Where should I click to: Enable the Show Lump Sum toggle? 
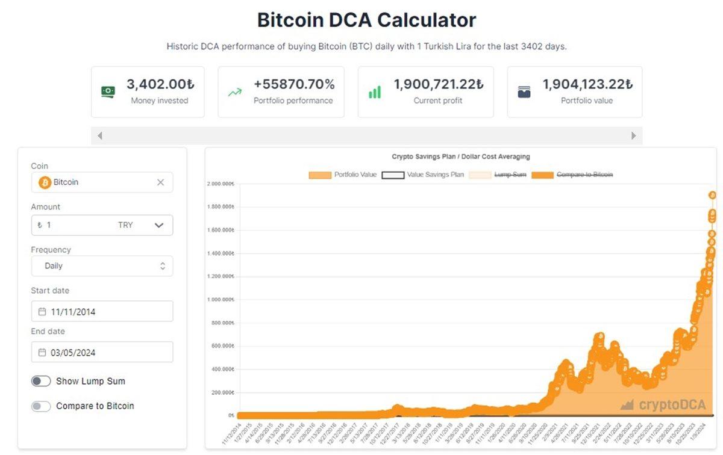[x=40, y=381]
